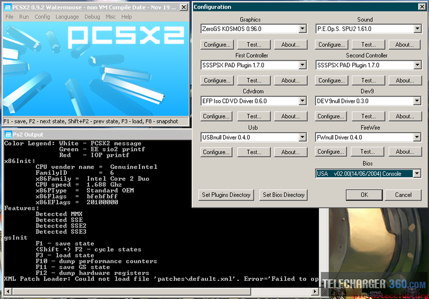The height and width of the screenshot is (299, 429).
Task: Test the Sound plugin
Action: [x=368, y=44]
